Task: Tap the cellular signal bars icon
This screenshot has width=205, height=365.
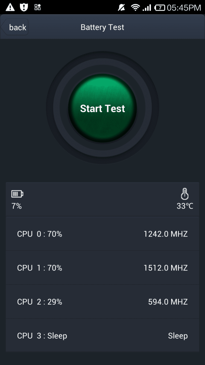Action: [147, 8]
